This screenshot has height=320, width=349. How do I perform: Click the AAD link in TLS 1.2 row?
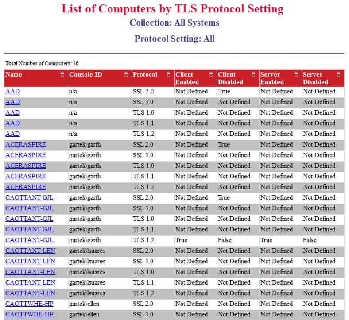13,134
